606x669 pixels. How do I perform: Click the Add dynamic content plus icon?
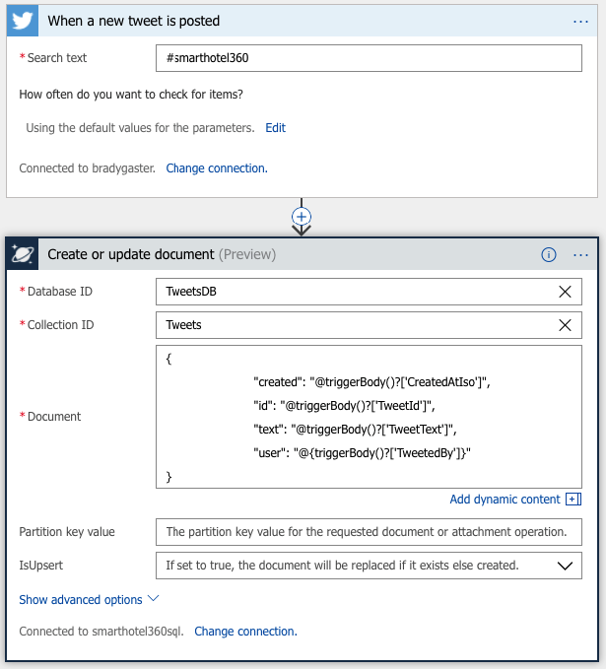[573, 499]
